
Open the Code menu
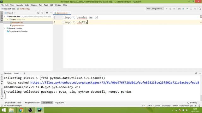(27, 5)
